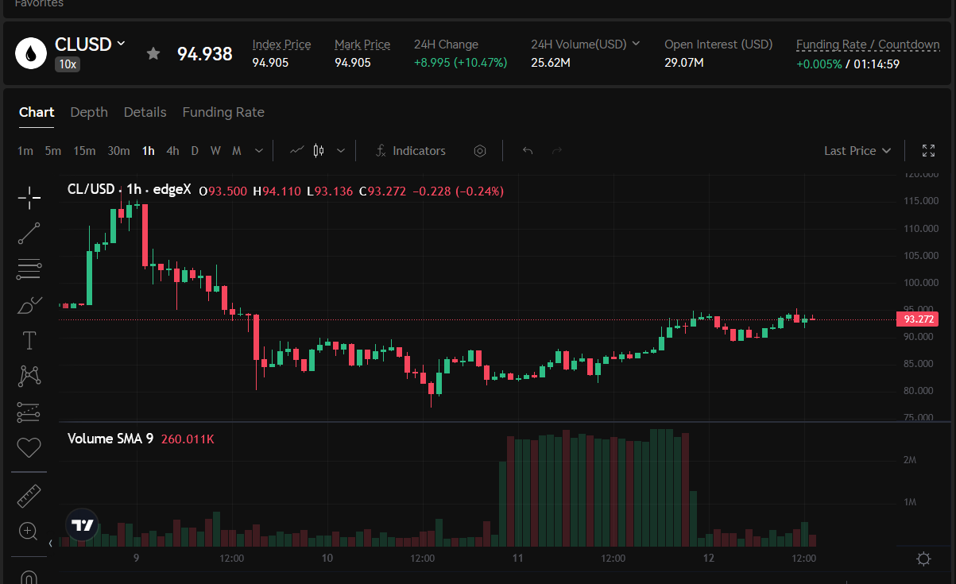The width and height of the screenshot is (956, 584).
Task: Select the candlestick chart style
Action: (x=319, y=150)
